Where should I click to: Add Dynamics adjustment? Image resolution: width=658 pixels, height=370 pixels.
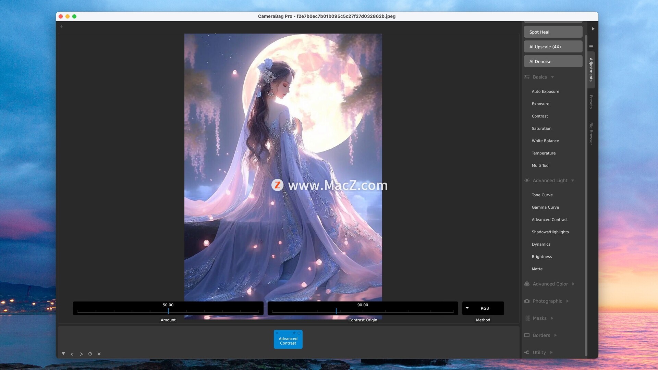[x=541, y=244]
